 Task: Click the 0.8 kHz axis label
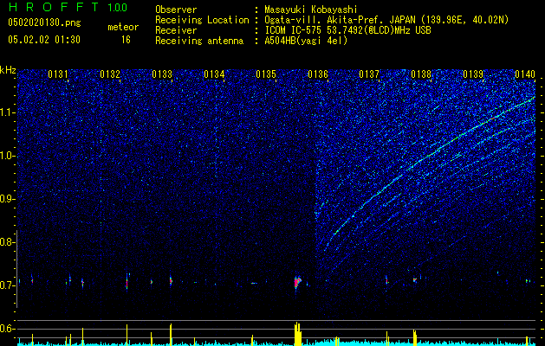[x=7, y=242]
